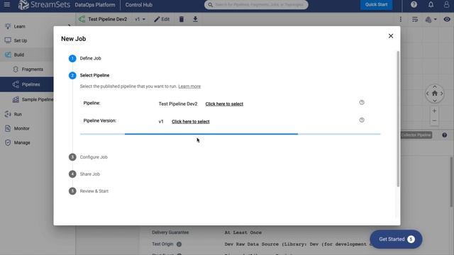Screen dimensions: 454x255
Task: Click the Control Hub header label
Action: pos(139,5)
